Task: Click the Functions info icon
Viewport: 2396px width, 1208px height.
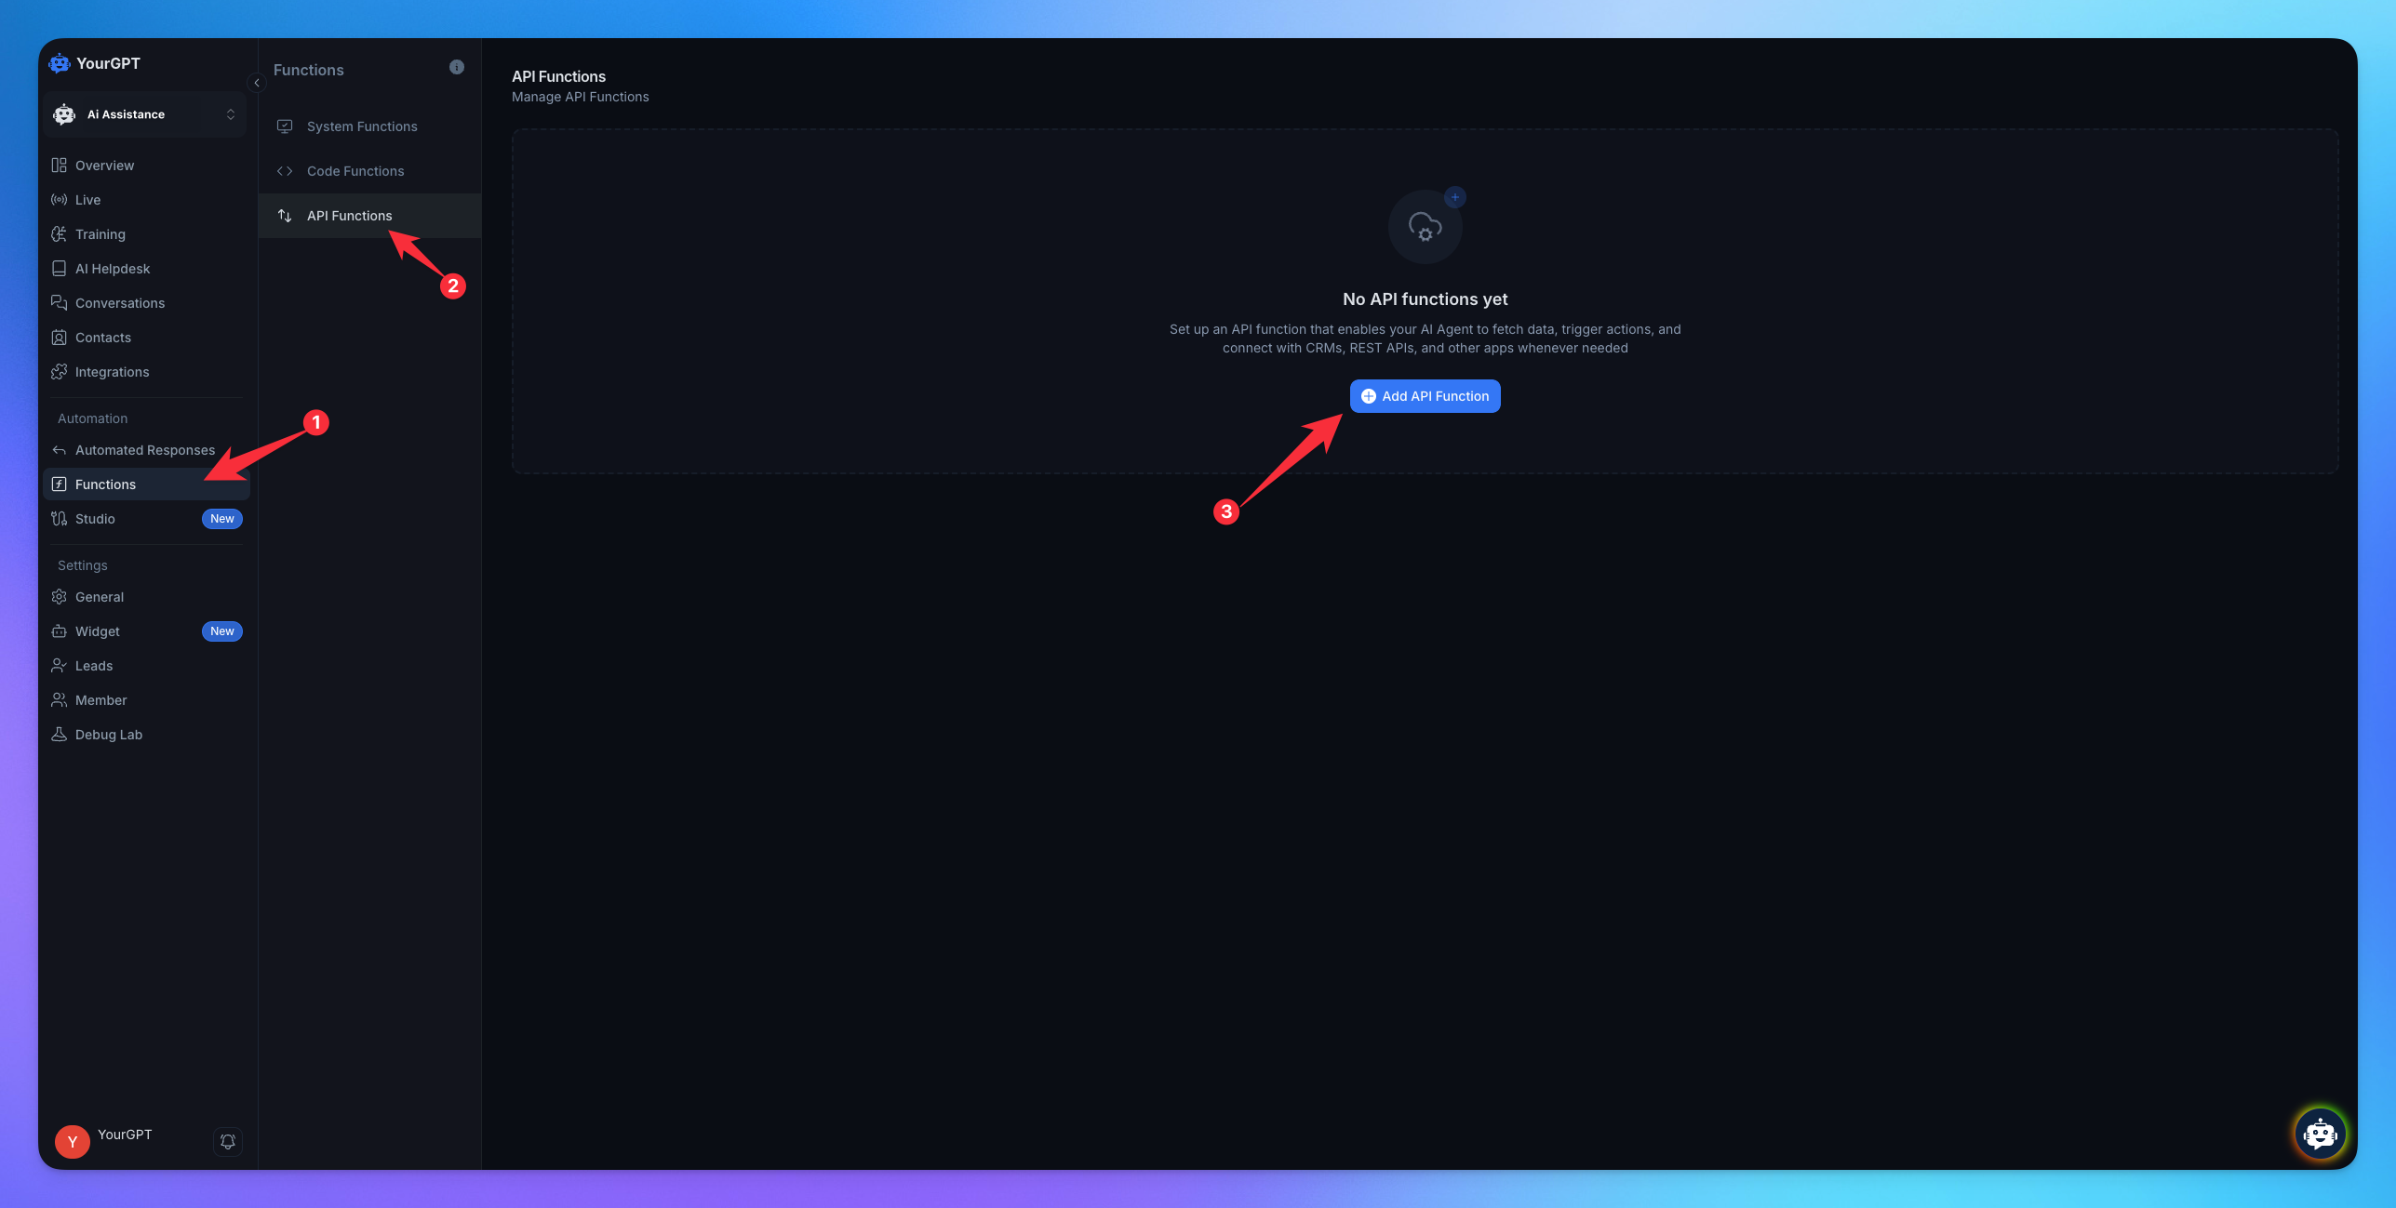Action: tap(456, 67)
